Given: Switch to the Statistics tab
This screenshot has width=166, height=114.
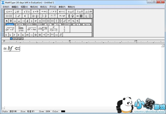Looking at the screenshot, I should [29, 24].
